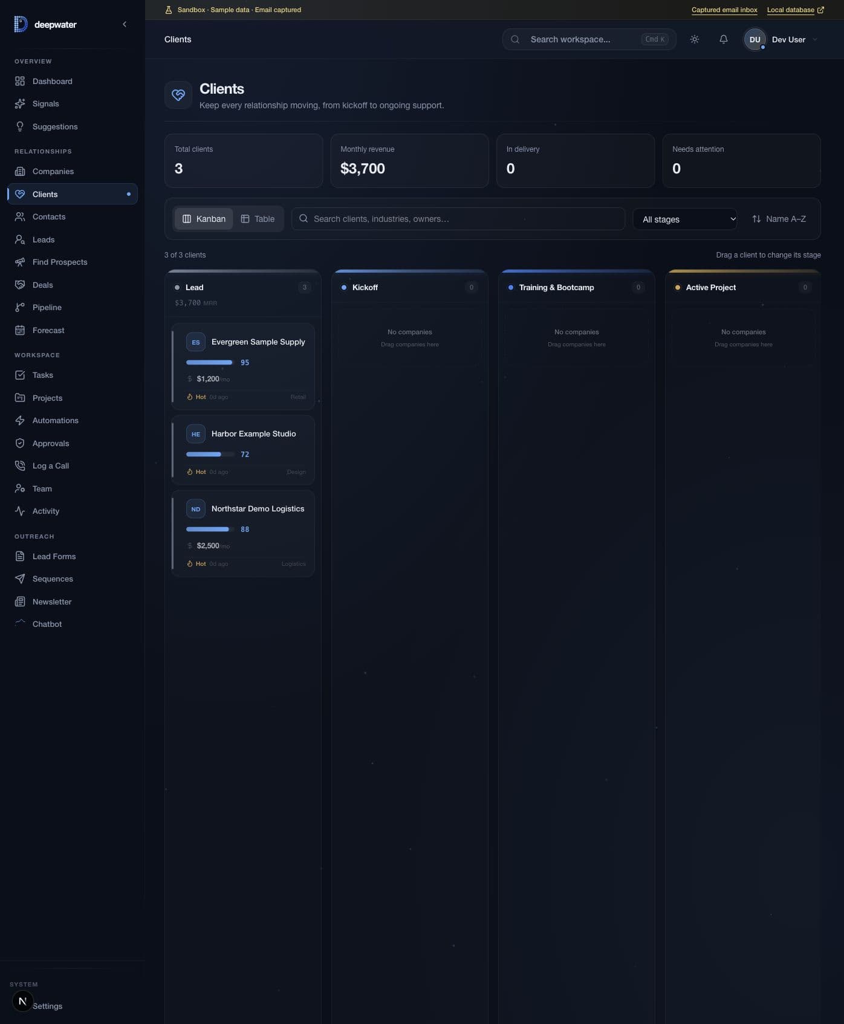The height and width of the screenshot is (1024, 844).
Task: Open the Local database link
Action: tap(795, 10)
